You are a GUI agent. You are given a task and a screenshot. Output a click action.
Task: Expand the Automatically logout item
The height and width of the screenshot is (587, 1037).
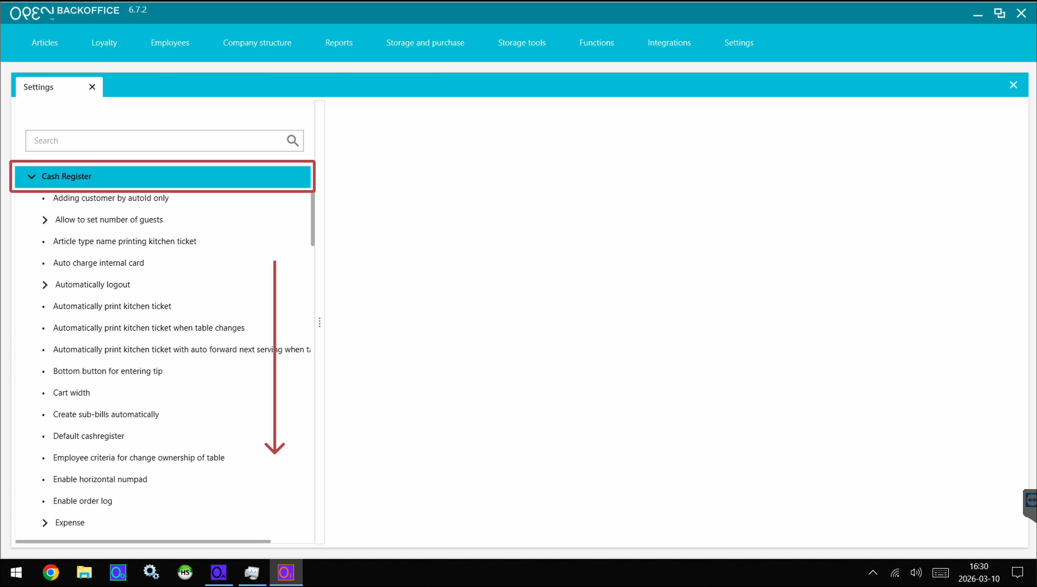point(45,285)
